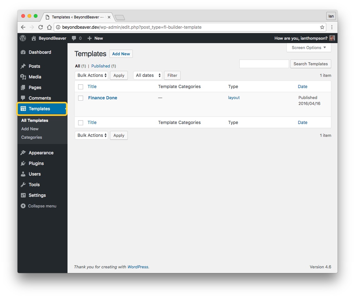Click the Dashboard gauge icon in sidebar
The height and width of the screenshot is (298, 355).
click(x=23, y=52)
